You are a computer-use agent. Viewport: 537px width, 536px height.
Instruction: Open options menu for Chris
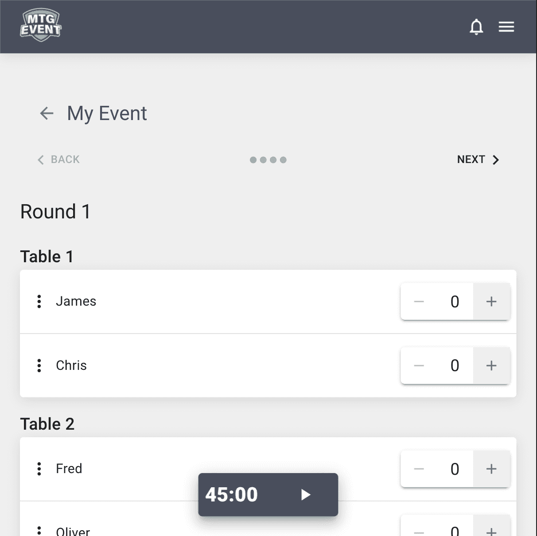[39, 365]
